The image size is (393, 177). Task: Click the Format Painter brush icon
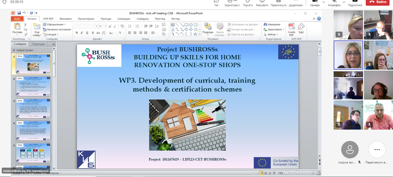(25, 34)
